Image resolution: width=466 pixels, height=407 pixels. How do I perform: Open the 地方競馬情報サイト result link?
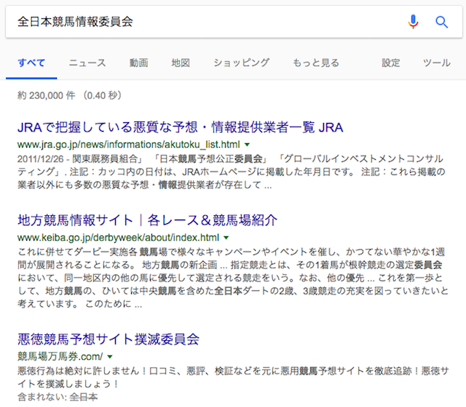coord(147,220)
